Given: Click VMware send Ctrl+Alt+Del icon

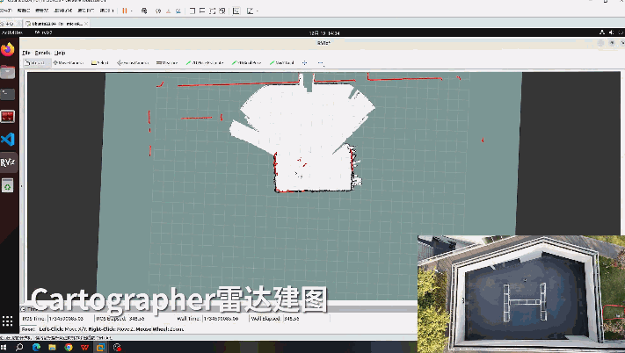Looking at the screenshot, I should click(x=144, y=11).
